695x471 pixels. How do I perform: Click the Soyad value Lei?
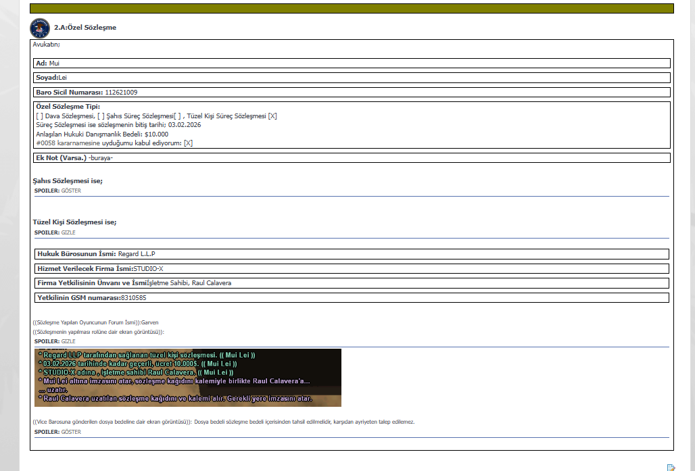point(62,78)
